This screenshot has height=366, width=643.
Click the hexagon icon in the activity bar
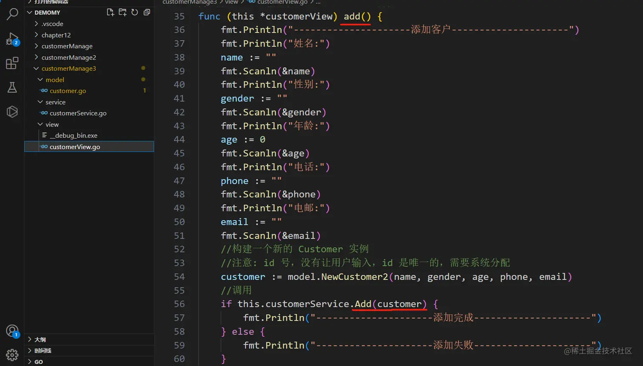[12, 112]
